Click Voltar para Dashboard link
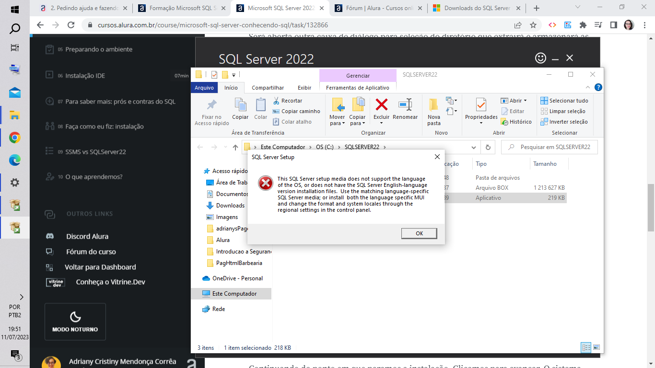The height and width of the screenshot is (368, 655). [x=100, y=267]
